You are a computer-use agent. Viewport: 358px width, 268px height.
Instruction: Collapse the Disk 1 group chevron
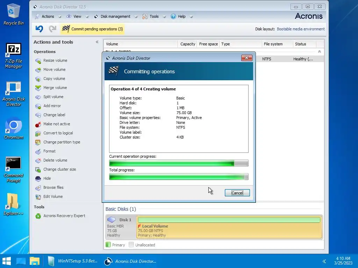320,52
